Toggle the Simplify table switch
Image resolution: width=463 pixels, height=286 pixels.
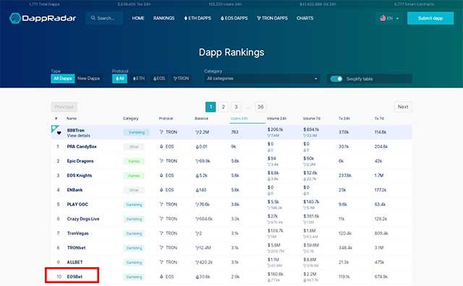(336, 79)
